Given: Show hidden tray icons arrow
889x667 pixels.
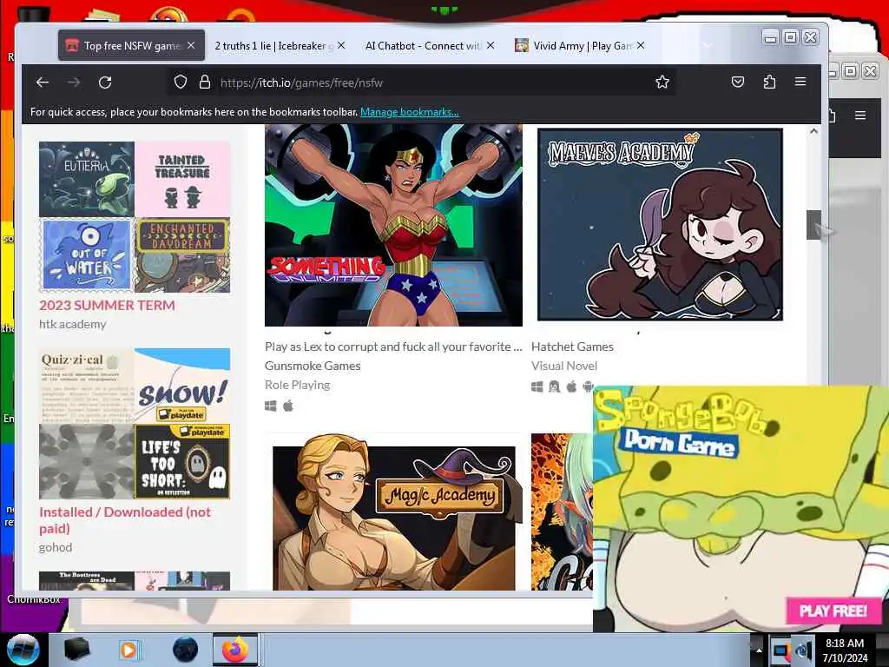Looking at the screenshot, I should (x=759, y=650).
